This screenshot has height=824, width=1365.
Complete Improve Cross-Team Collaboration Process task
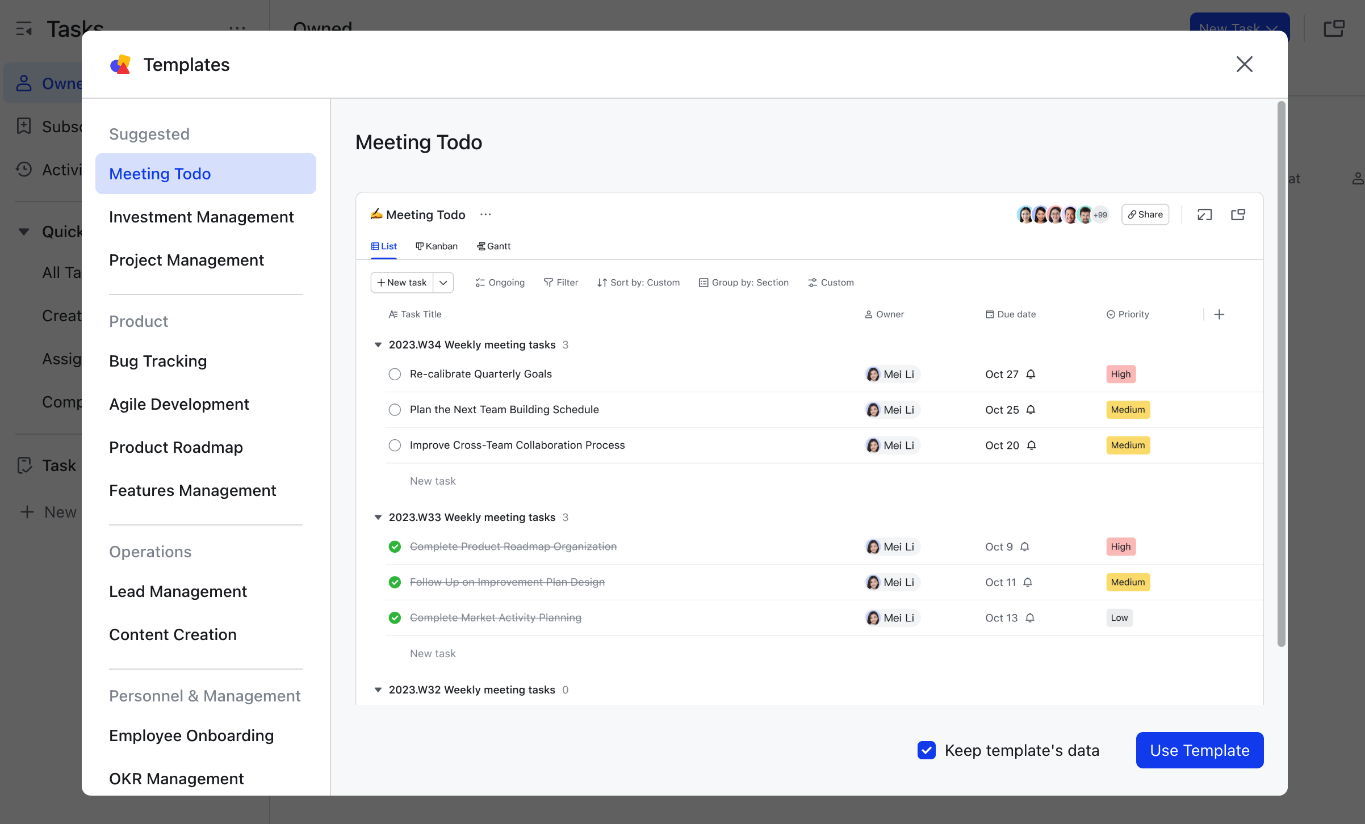click(395, 445)
